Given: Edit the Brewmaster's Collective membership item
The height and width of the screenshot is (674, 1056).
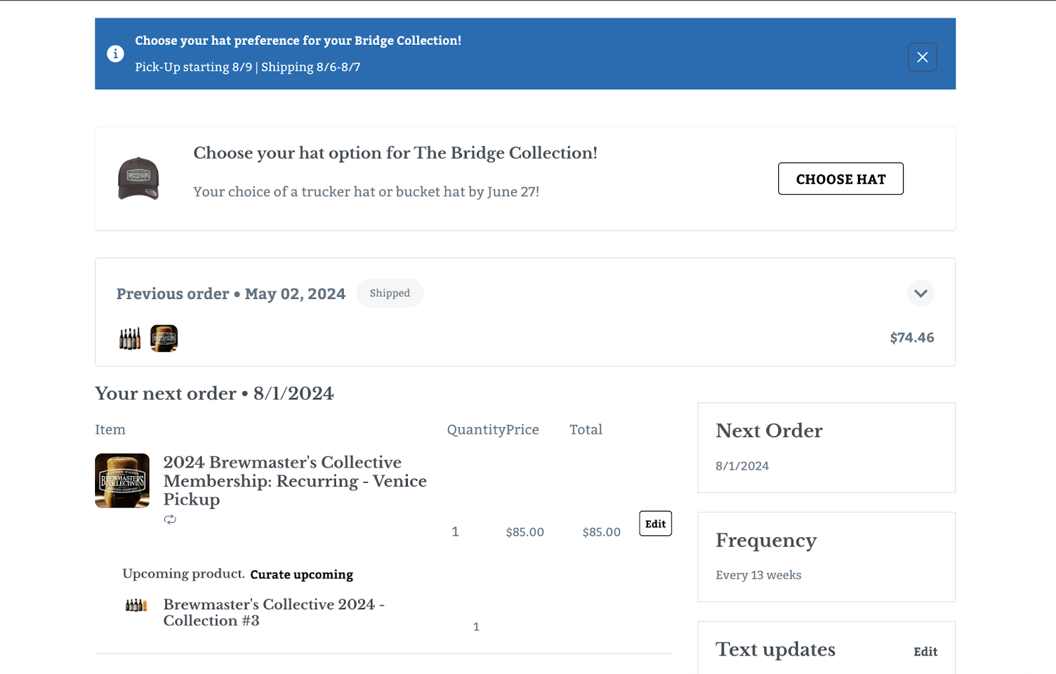Looking at the screenshot, I should point(655,523).
